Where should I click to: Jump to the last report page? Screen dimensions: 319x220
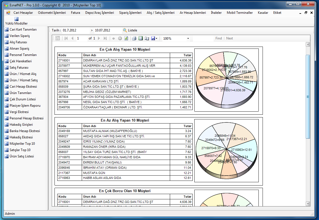click(105, 38)
